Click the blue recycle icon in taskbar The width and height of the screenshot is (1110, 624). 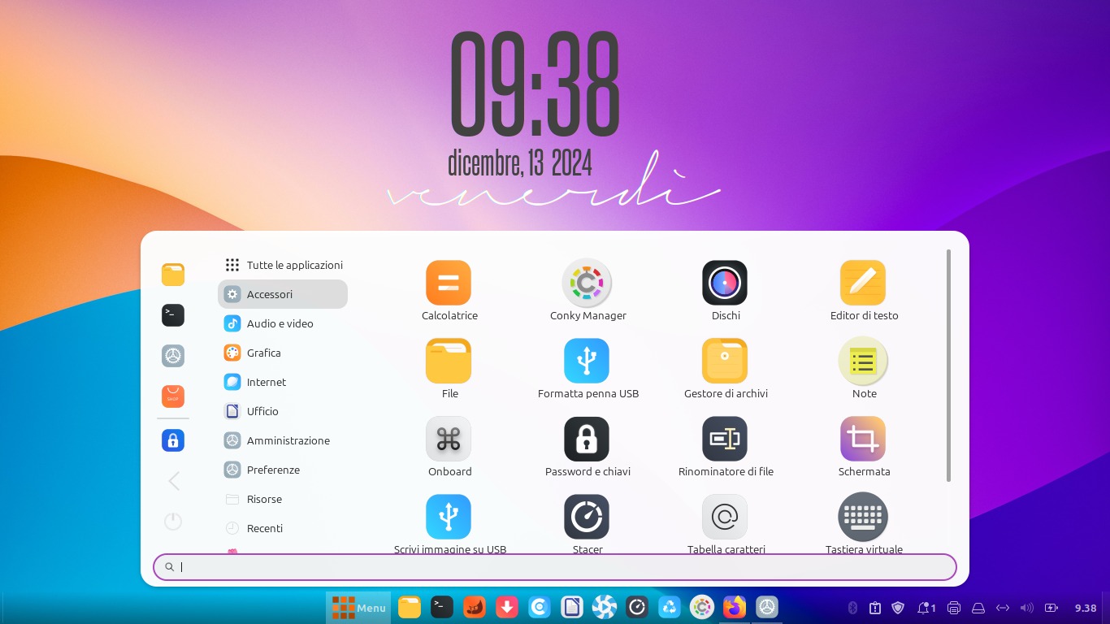click(x=670, y=607)
